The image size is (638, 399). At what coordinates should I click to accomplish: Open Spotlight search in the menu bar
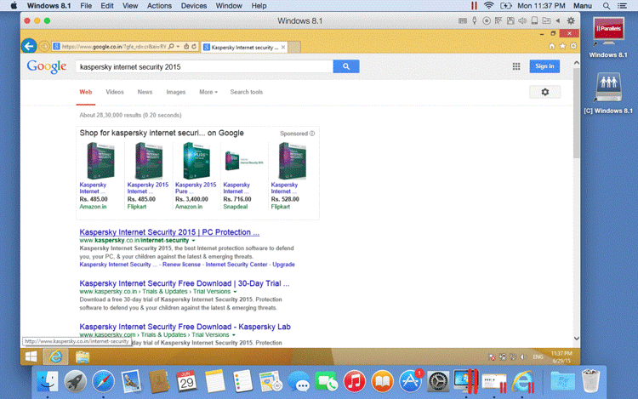click(607, 6)
